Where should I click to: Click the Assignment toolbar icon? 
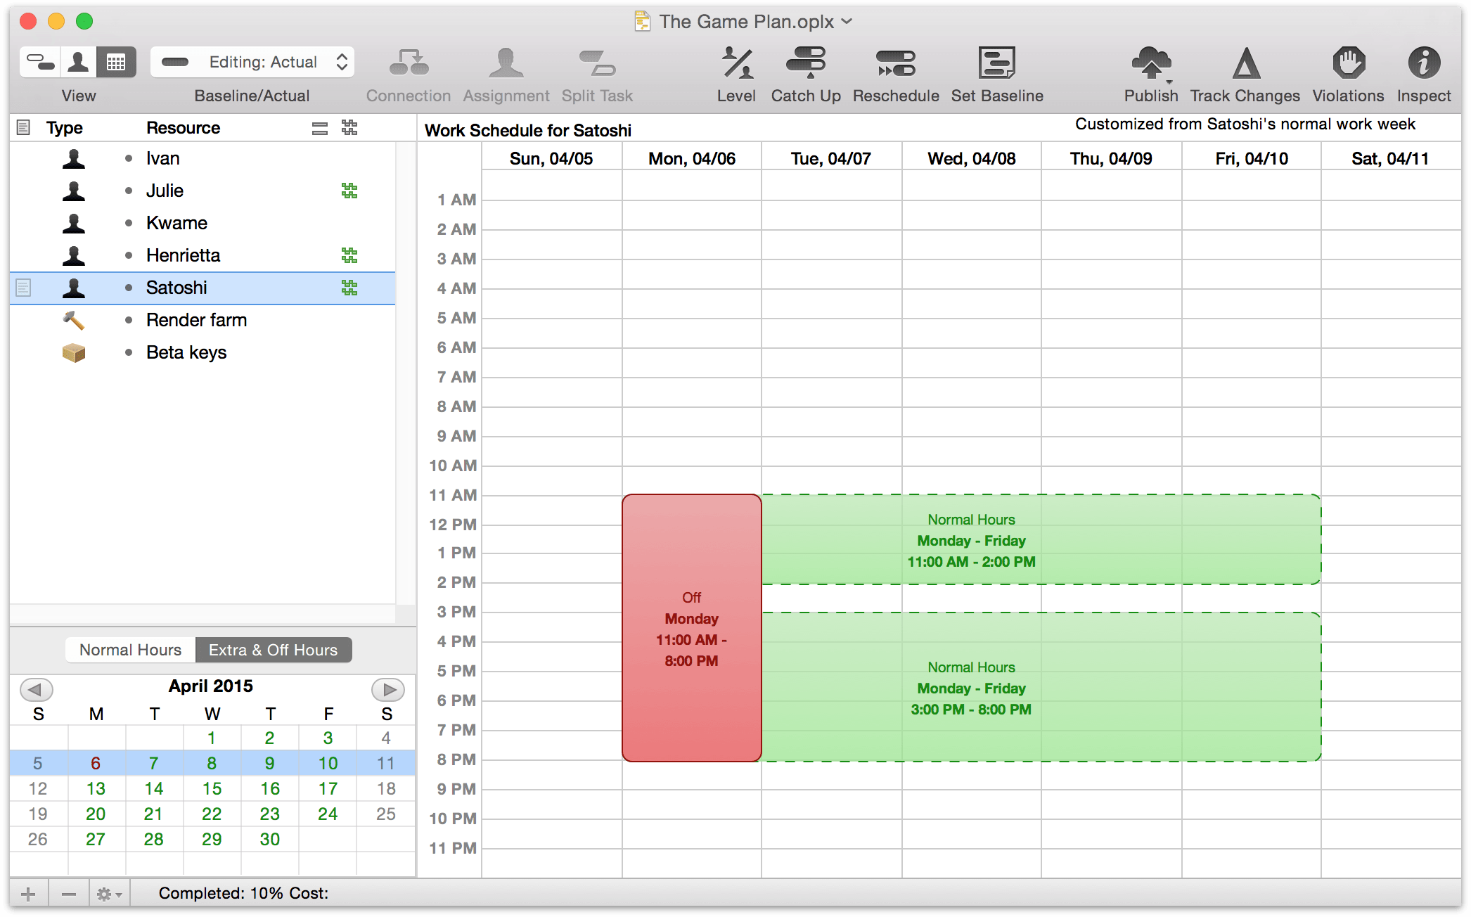(x=506, y=63)
